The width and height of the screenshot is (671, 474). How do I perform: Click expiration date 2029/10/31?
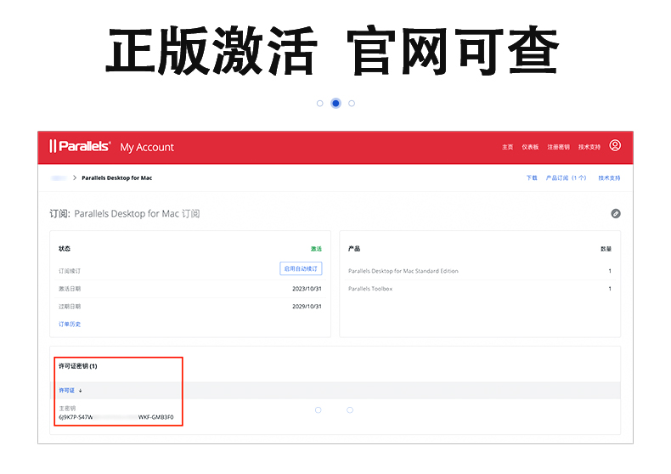coord(307,307)
